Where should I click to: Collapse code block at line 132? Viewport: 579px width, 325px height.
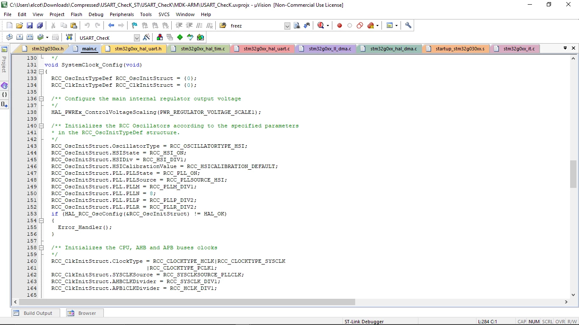[x=41, y=72]
